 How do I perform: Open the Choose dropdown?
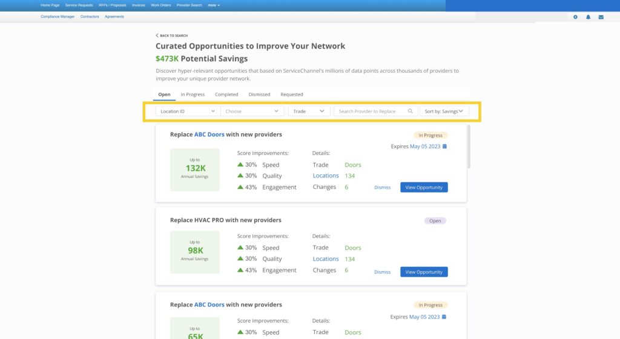pyautogui.click(x=252, y=111)
